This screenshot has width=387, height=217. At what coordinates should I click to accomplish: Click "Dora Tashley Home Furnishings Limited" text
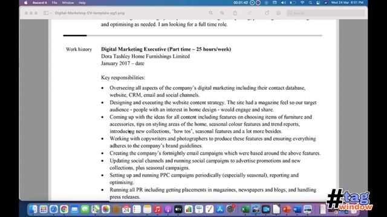tap(145, 56)
